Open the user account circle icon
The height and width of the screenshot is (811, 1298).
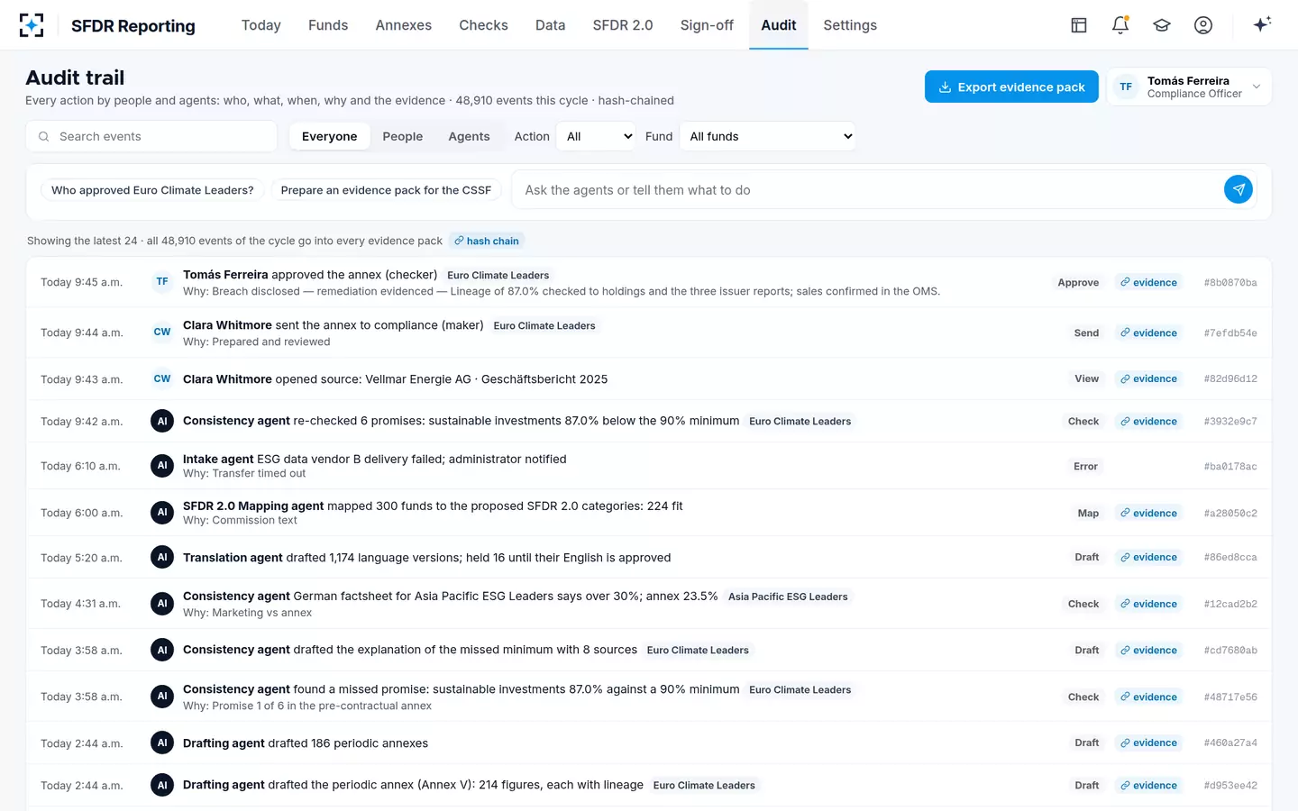pyautogui.click(x=1203, y=25)
